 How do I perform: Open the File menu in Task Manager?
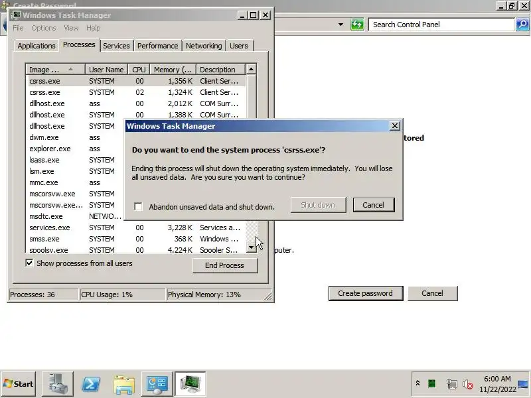point(19,28)
